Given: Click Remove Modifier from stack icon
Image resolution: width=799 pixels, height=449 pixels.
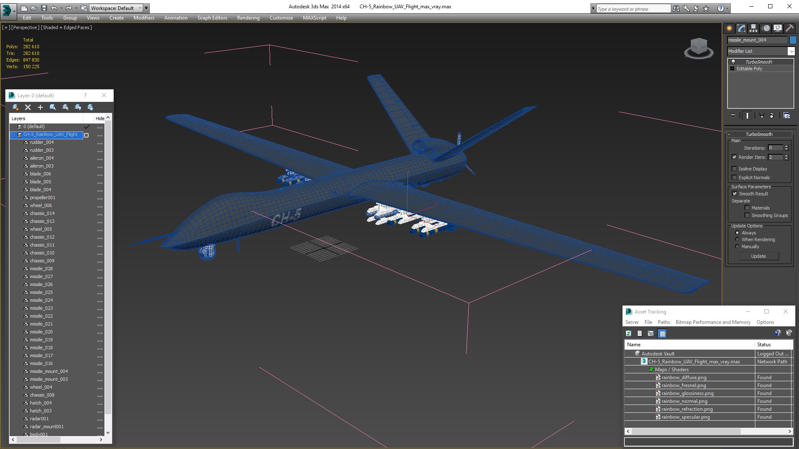Looking at the screenshot, I should pos(772,116).
